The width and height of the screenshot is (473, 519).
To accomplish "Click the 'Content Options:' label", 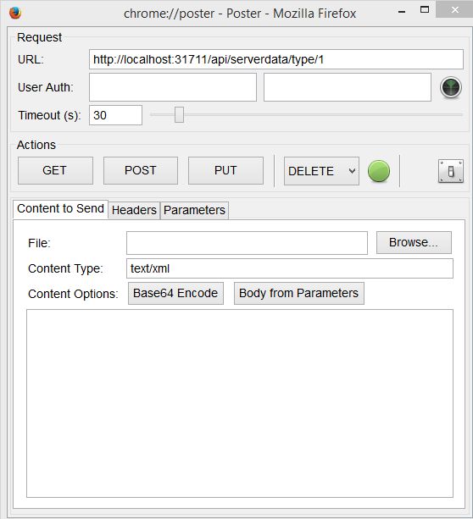I will coord(73,294).
